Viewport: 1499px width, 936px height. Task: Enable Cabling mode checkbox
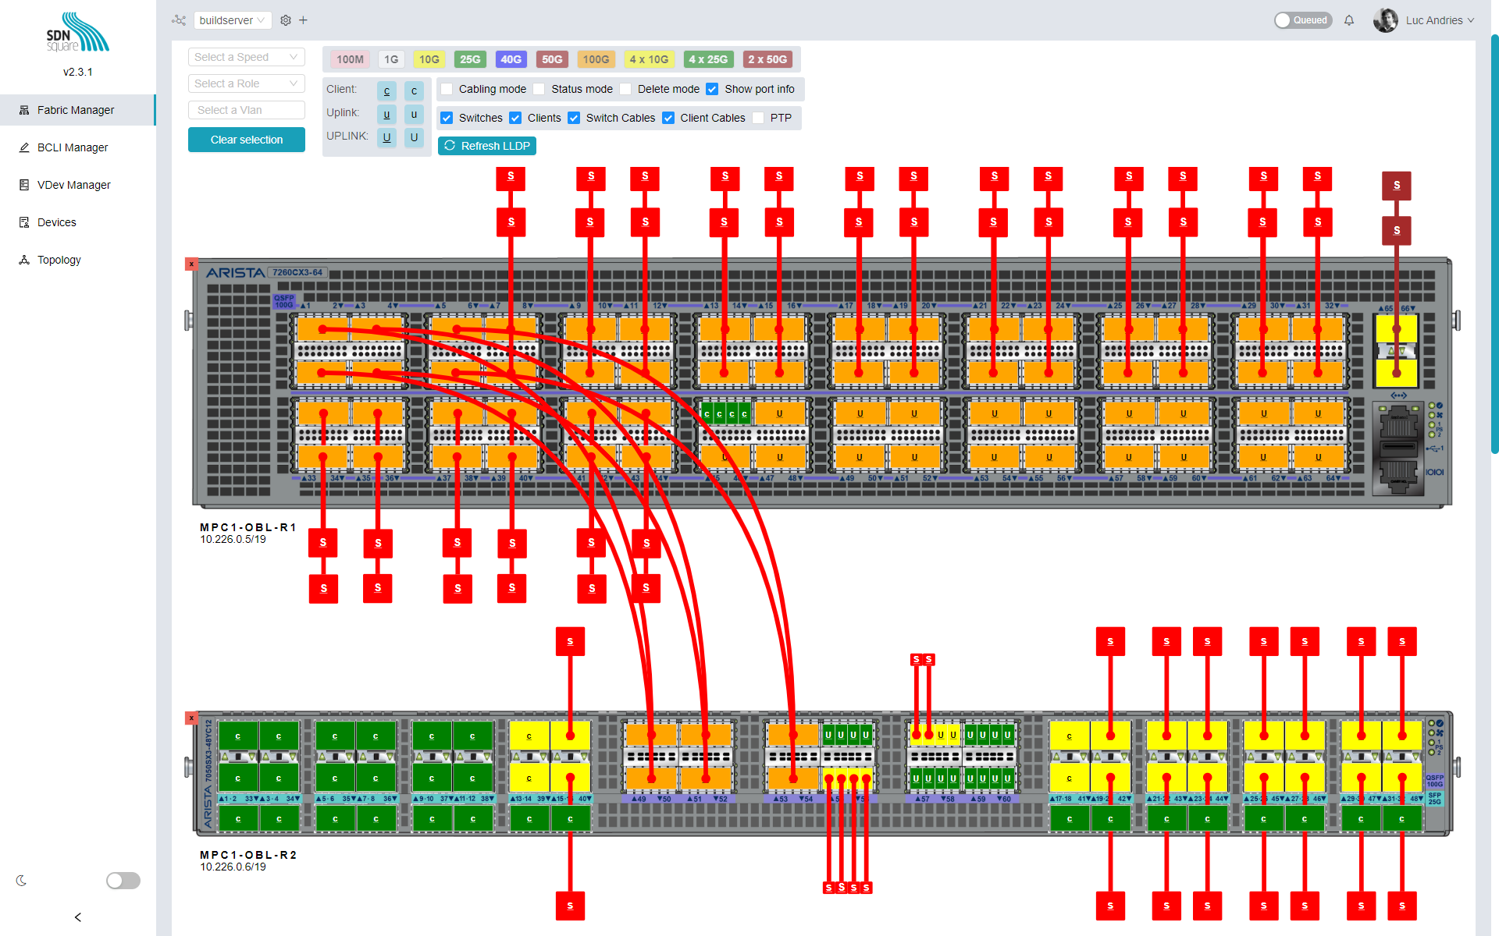click(447, 89)
